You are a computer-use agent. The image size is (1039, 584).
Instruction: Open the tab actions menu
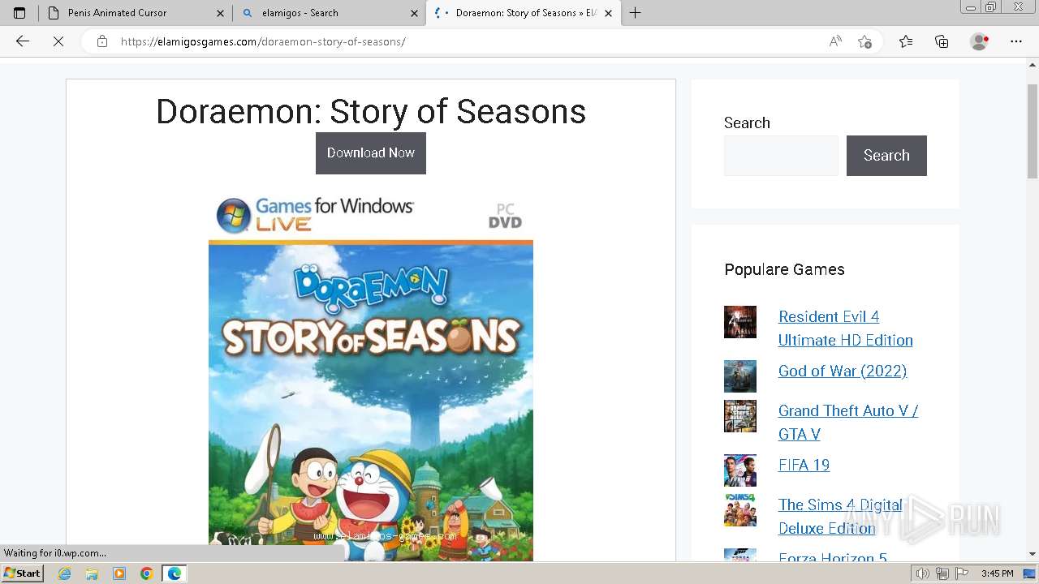[19, 13]
